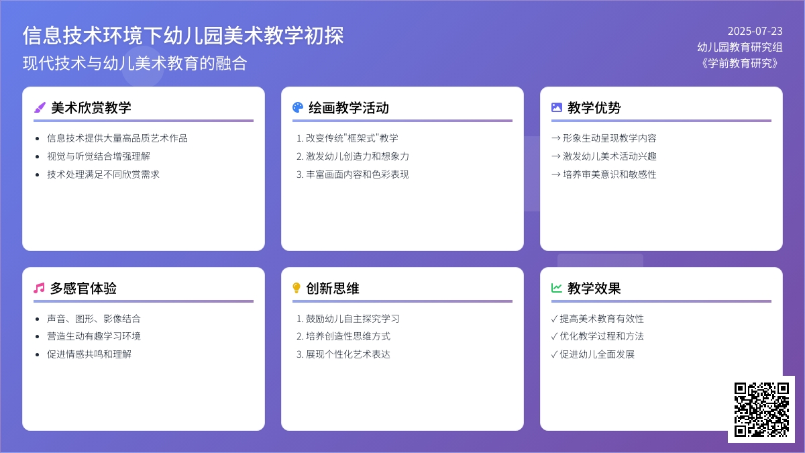Click the paintbrush icon beside 美术欣赏教学

tap(40, 107)
